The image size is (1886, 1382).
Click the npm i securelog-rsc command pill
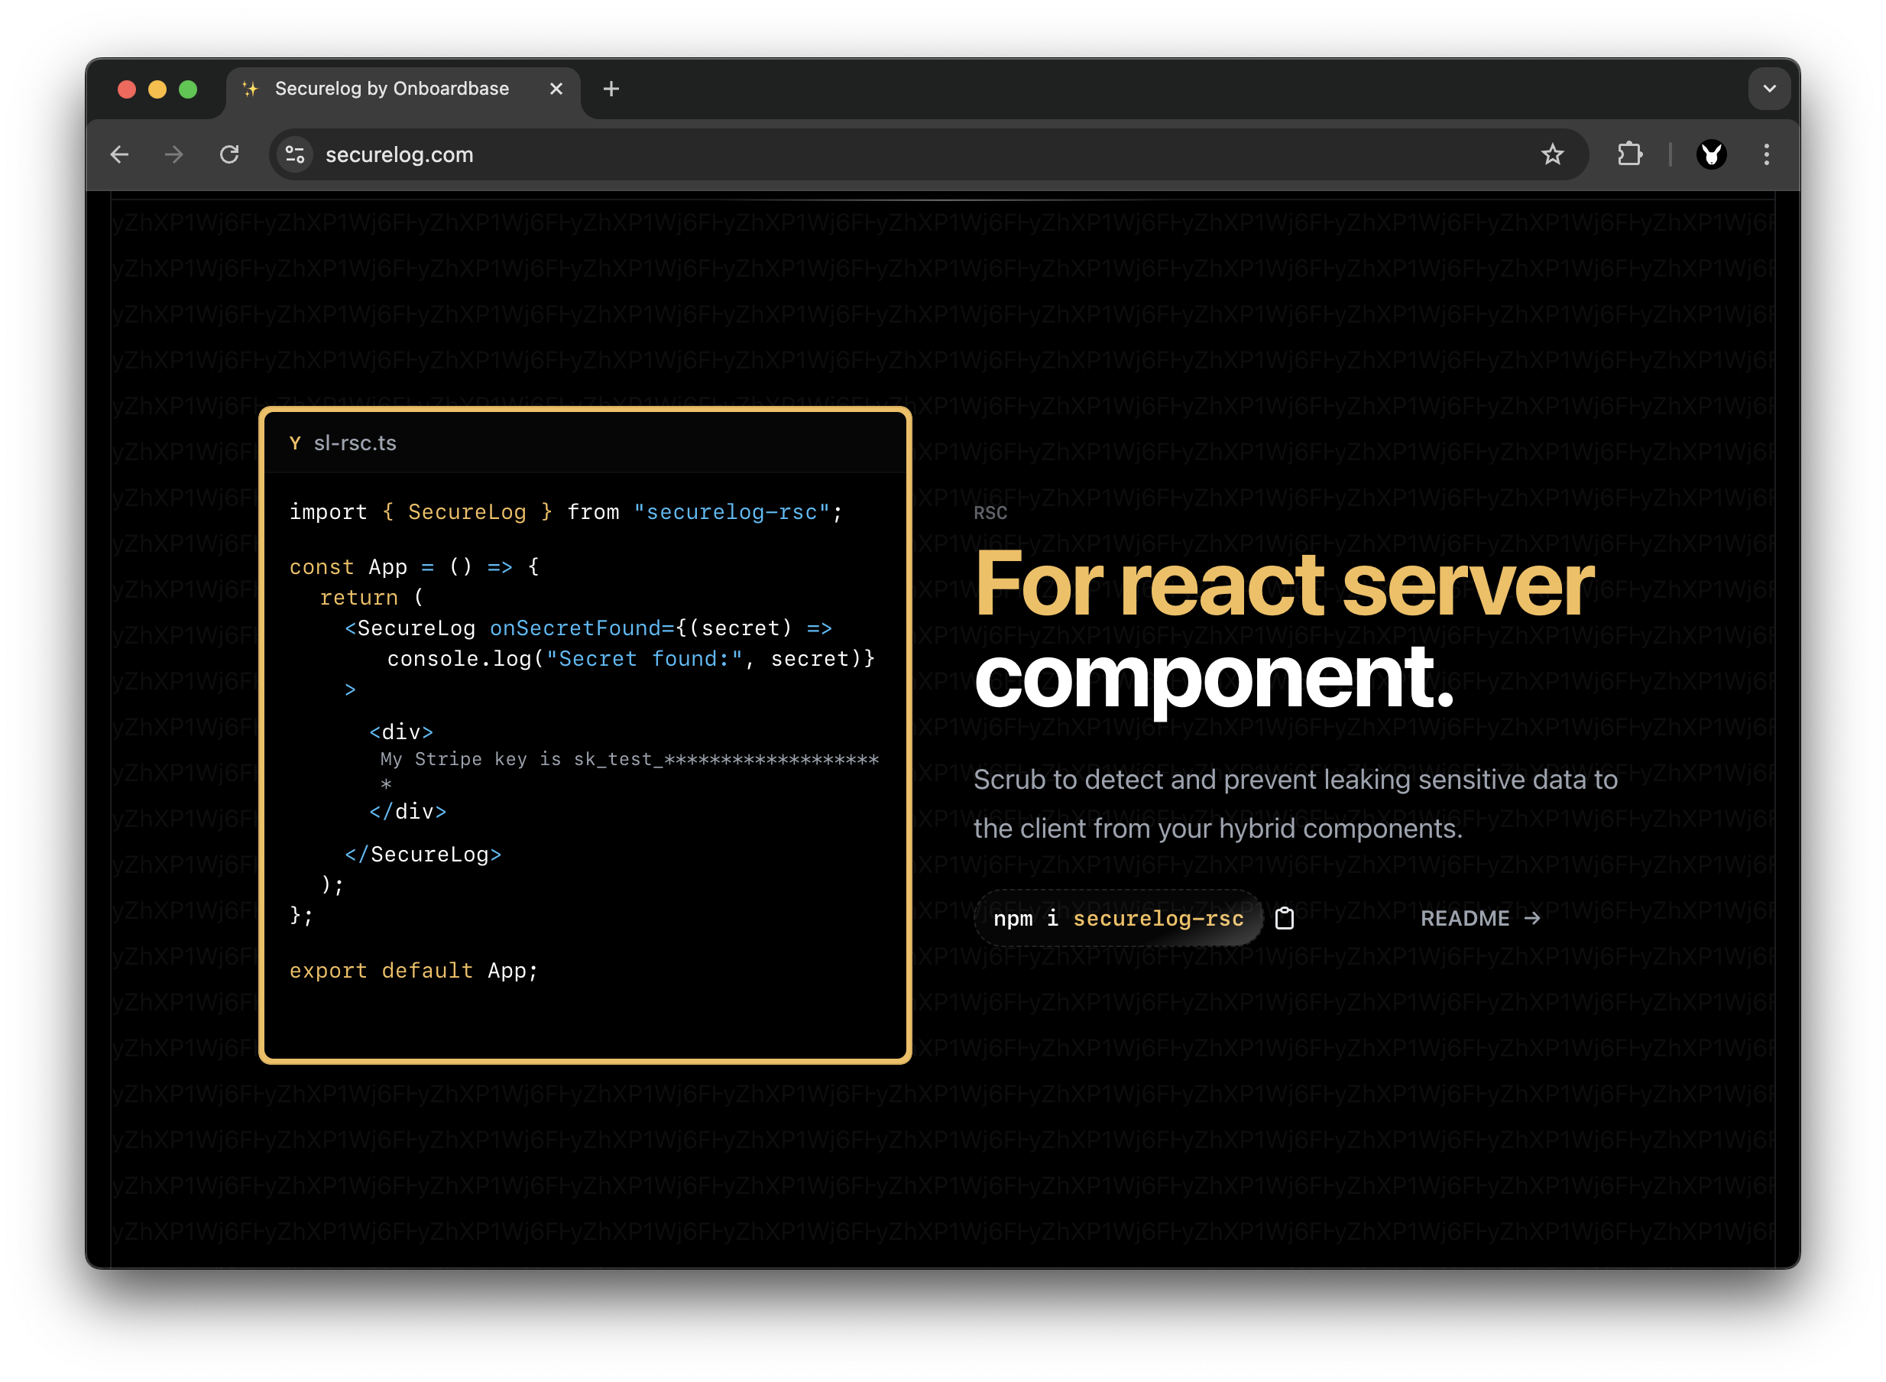(x=1118, y=919)
